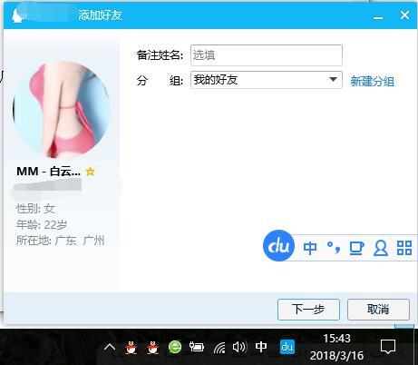Click the gold star next to nickname
418x365 pixels.
tap(90, 172)
